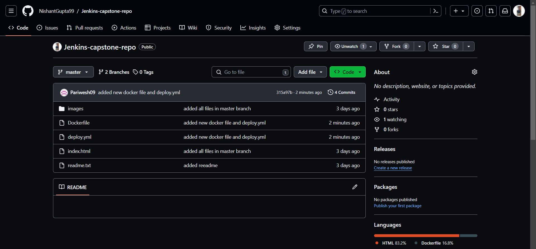Toggle Unwatch for this repository
This screenshot has height=249, width=536.
click(x=350, y=47)
